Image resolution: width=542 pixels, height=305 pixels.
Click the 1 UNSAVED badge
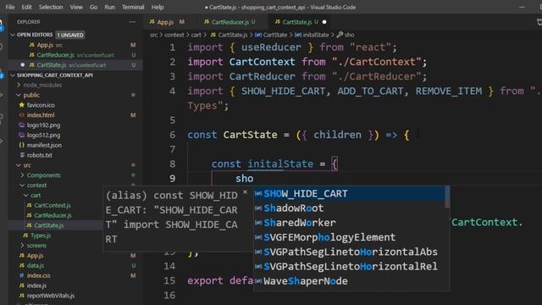click(70, 35)
